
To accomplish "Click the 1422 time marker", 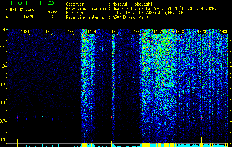I will pos(47,32).
